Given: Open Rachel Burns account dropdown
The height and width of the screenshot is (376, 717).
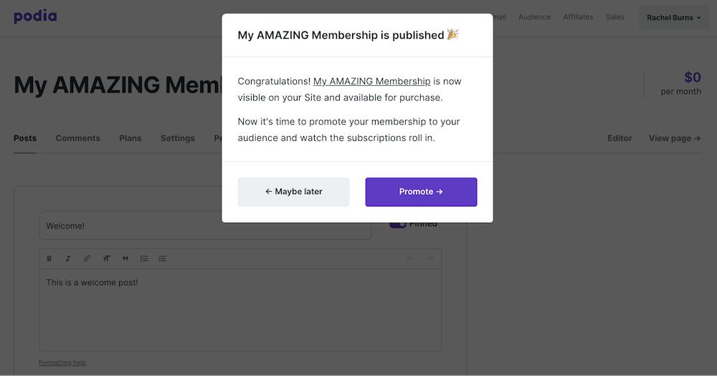Looking at the screenshot, I should tap(673, 17).
